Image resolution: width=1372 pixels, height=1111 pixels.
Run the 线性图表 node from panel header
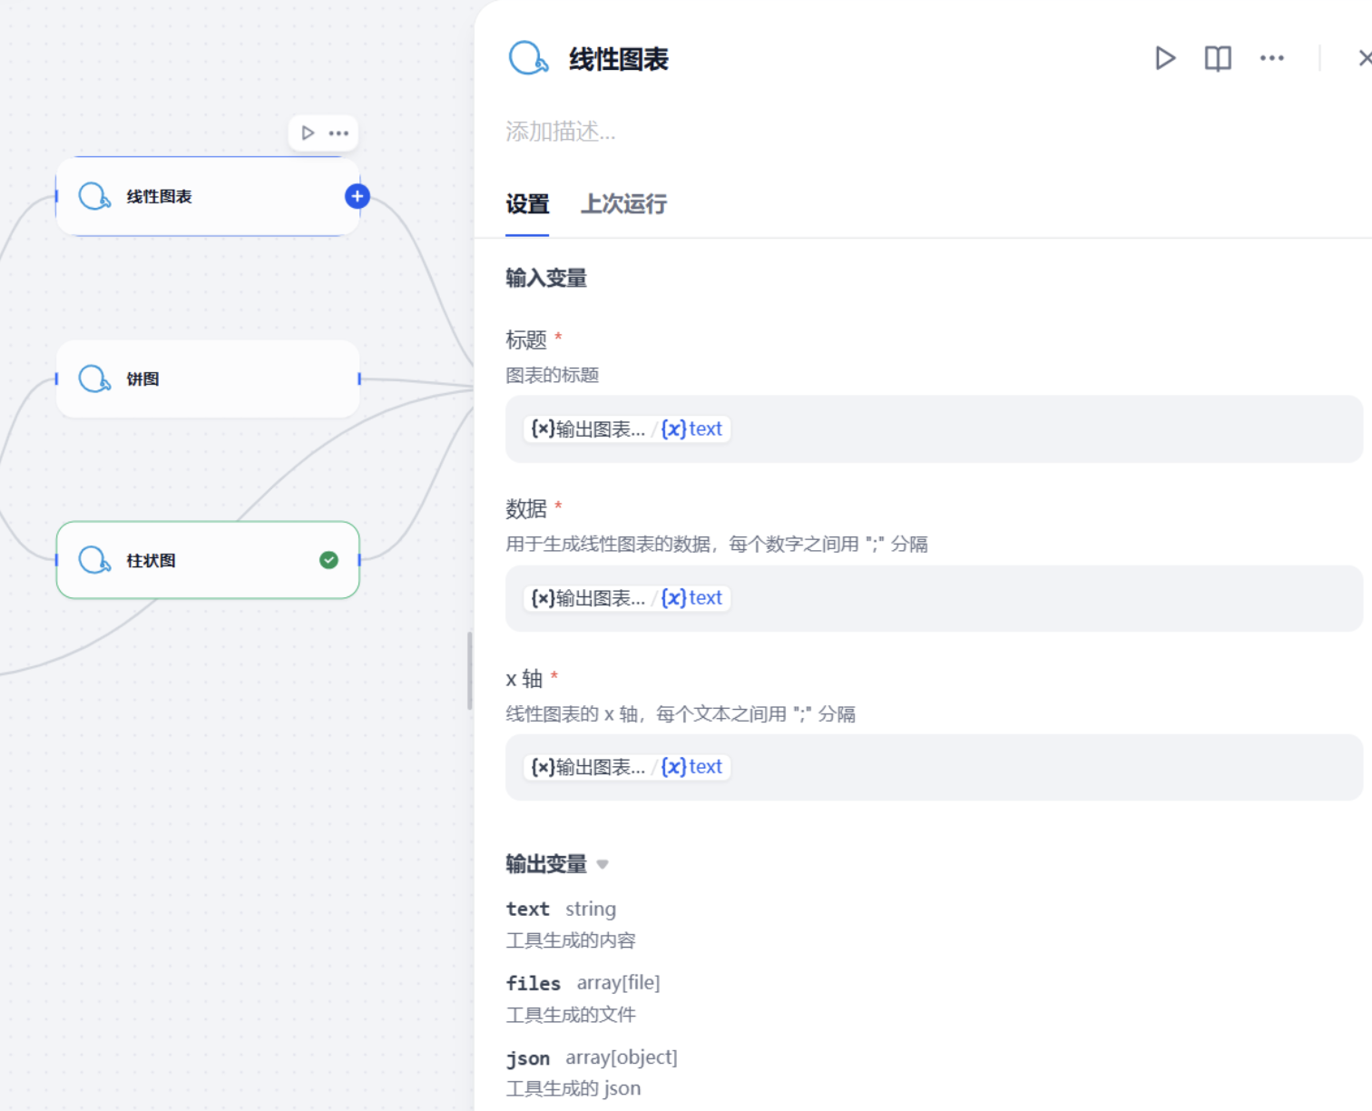tap(1165, 59)
